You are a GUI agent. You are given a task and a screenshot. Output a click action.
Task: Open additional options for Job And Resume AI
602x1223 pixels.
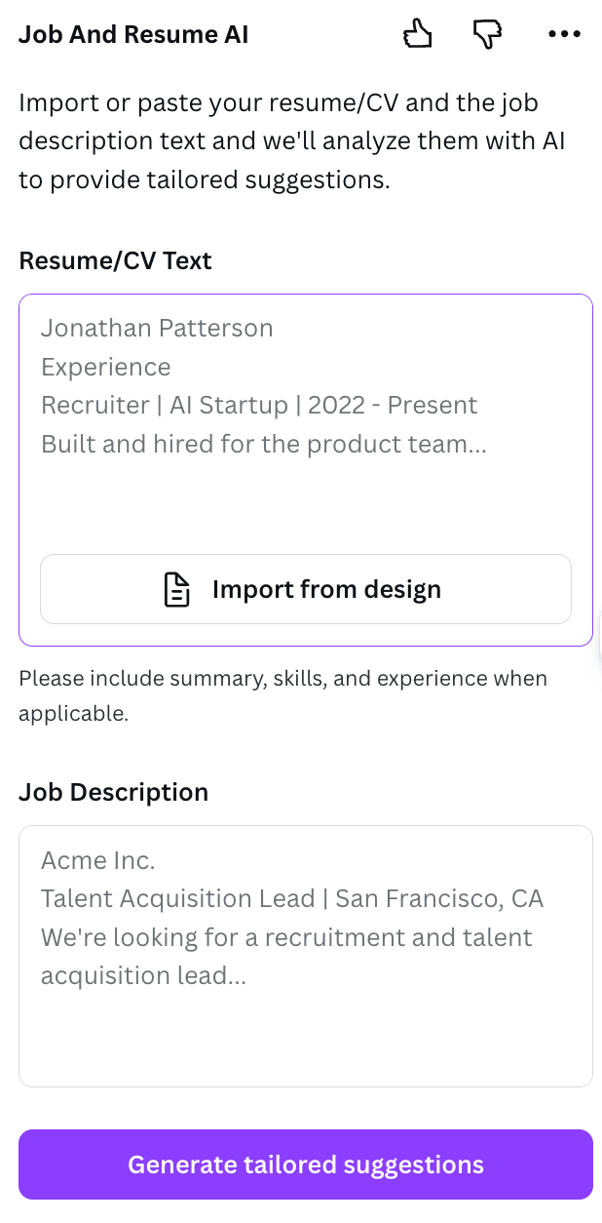point(564,33)
